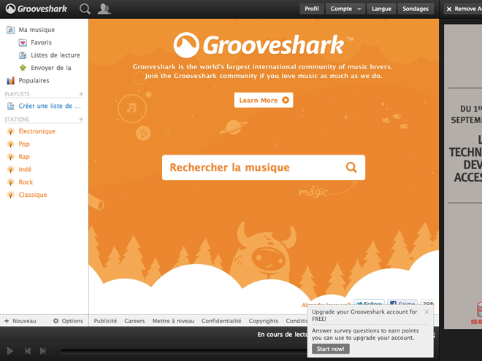Open the Indé station
Image resolution: width=482 pixels, height=361 pixels.
[25, 169]
